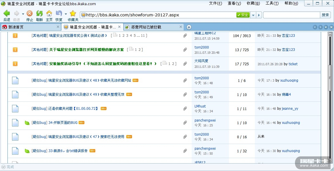Open thread 关于瑞星安全浏览器打开网页缓慢的解决方案
This screenshot has height=171, width=334.
(x=86, y=50)
